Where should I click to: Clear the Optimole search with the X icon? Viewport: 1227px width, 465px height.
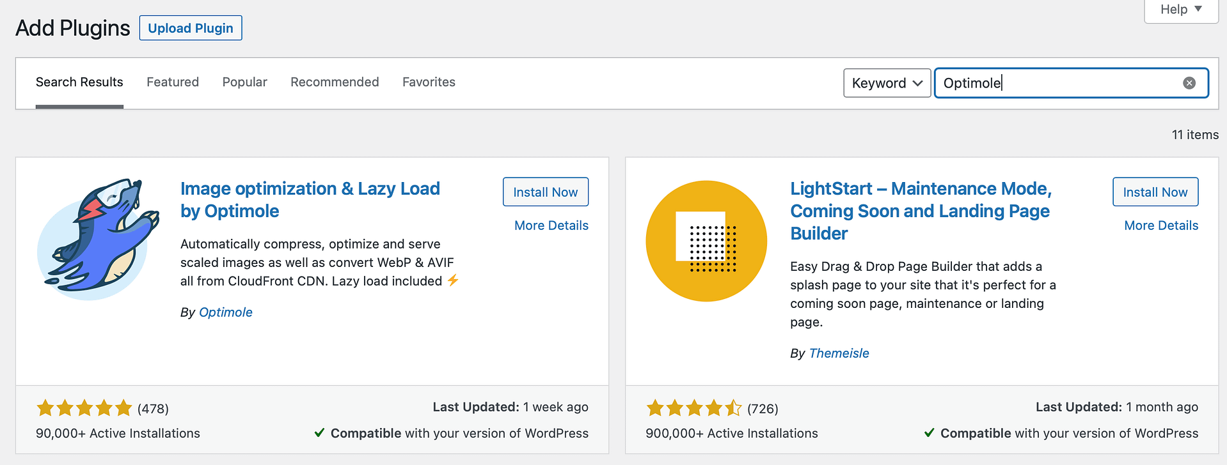click(1189, 82)
